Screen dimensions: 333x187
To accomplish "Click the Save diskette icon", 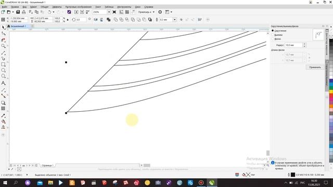I will click(x=18, y=12).
